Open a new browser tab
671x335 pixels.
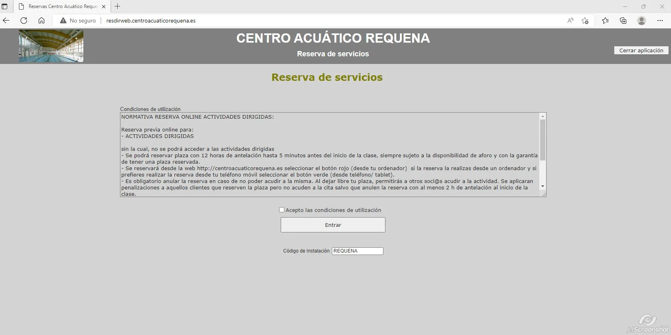tap(117, 6)
